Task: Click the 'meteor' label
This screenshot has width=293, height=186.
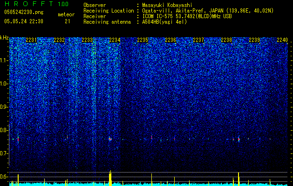Action: pos(66,14)
